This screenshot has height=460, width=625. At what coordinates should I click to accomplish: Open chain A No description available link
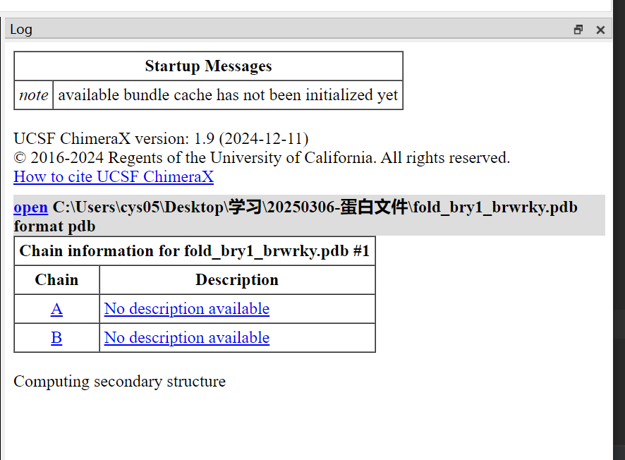pyautogui.click(x=187, y=309)
